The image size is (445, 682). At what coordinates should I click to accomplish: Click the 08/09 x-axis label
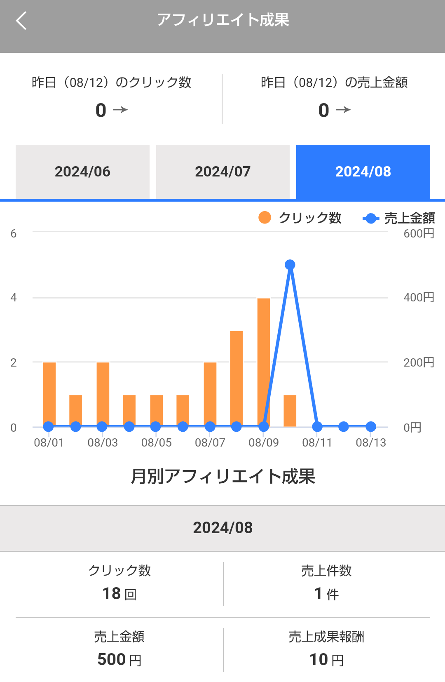pos(264,443)
